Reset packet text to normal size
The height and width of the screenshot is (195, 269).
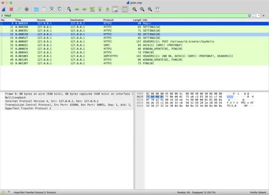150,9
